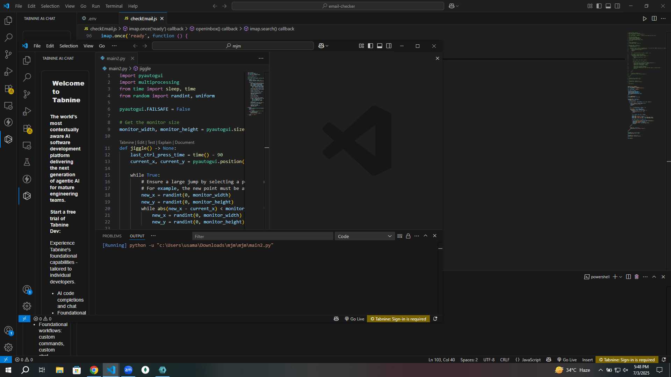Kill the powershell terminal with trash icon
The height and width of the screenshot is (377, 671).
pos(637,277)
